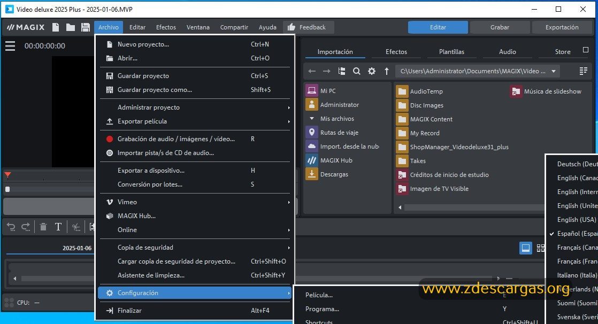Switch to the Audio tab
Screen dimensions: 598x324
coord(507,52)
